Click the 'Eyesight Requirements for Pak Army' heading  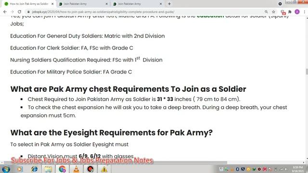pyautogui.click(x=111, y=133)
